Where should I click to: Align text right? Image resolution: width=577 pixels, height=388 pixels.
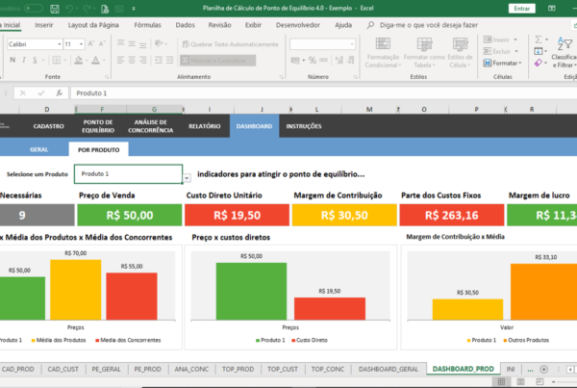(143, 60)
